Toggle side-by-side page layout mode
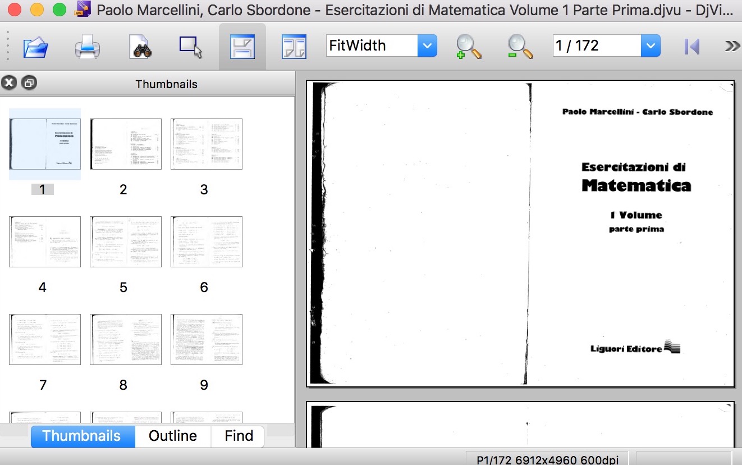Image resolution: width=742 pixels, height=465 pixels. (294, 47)
